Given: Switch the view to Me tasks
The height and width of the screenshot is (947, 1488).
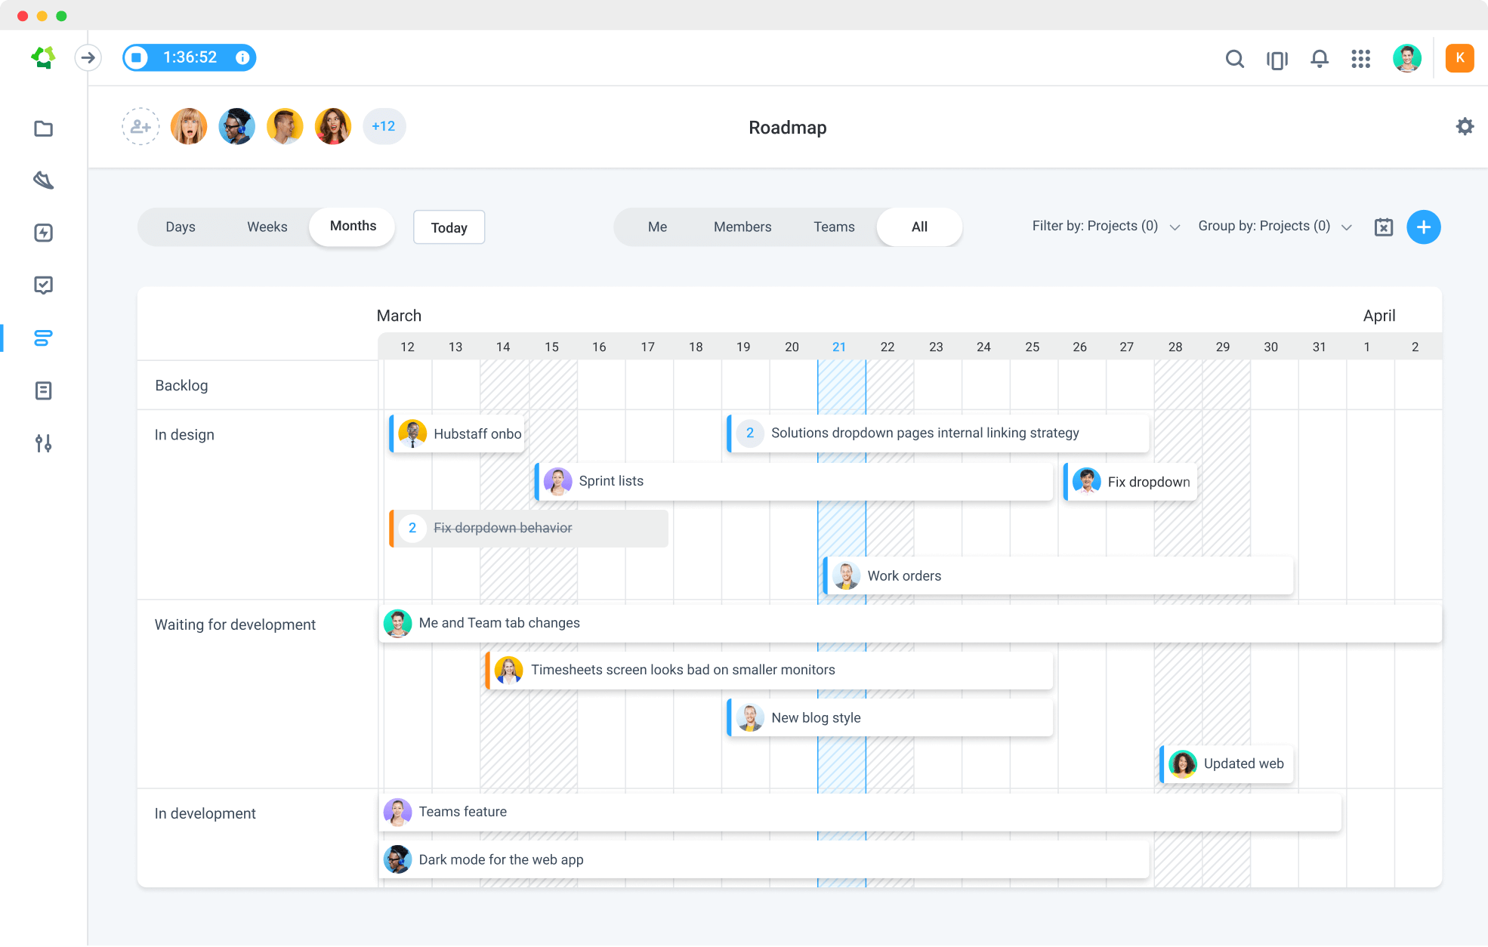Looking at the screenshot, I should [657, 227].
